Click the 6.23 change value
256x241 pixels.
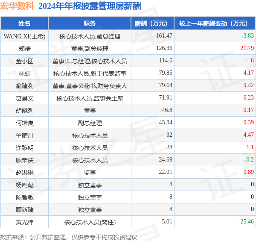(248, 97)
